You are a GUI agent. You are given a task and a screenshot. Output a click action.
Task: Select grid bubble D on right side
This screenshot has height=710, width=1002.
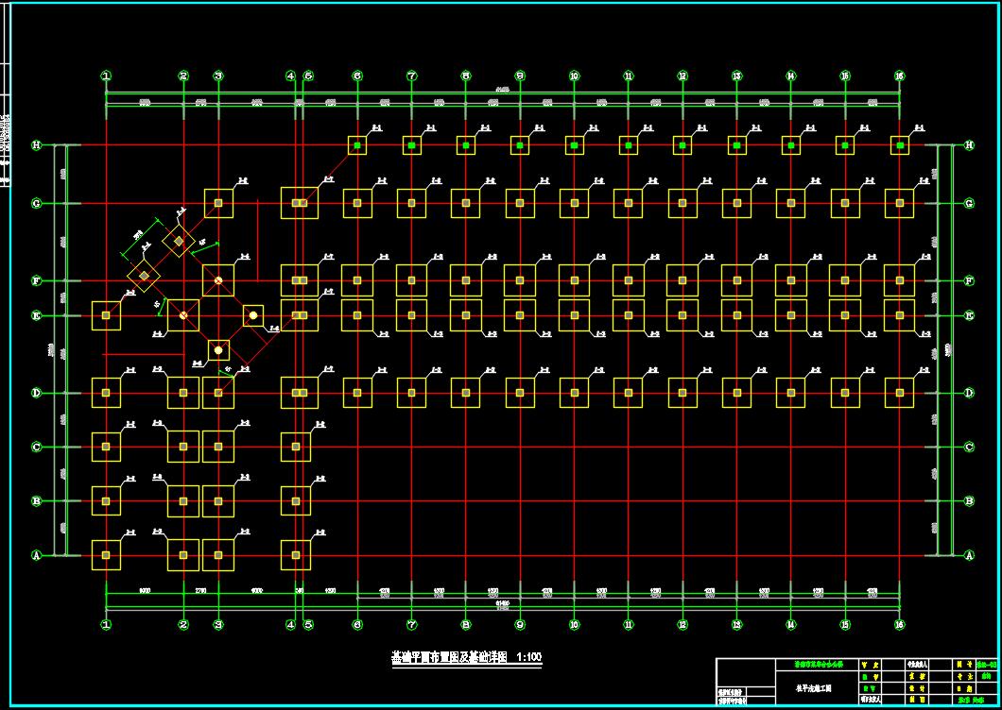(x=969, y=393)
